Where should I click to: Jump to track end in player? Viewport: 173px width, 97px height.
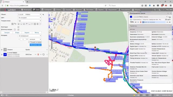pos(170,22)
